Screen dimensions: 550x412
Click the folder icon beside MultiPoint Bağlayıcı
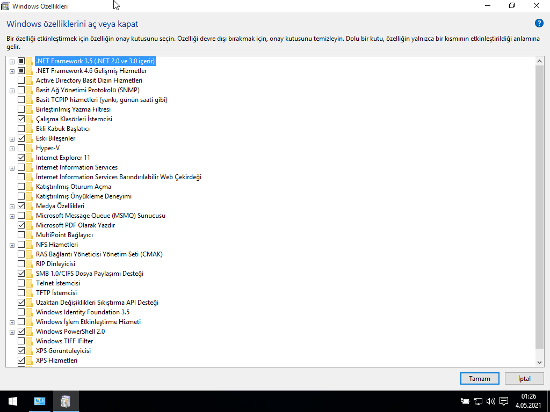click(29, 235)
